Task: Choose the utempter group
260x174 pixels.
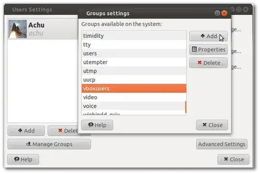Action: pyautogui.click(x=134, y=62)
